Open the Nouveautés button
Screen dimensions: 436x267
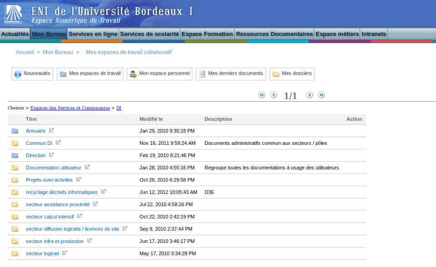[x=32, y=74]
